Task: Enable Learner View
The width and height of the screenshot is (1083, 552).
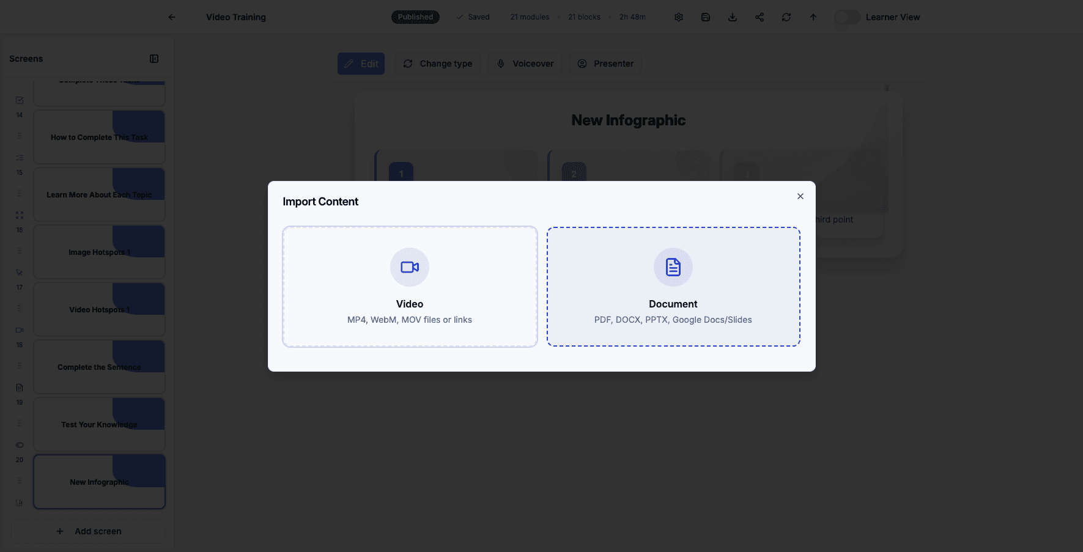Action: [x=847, y=17]
